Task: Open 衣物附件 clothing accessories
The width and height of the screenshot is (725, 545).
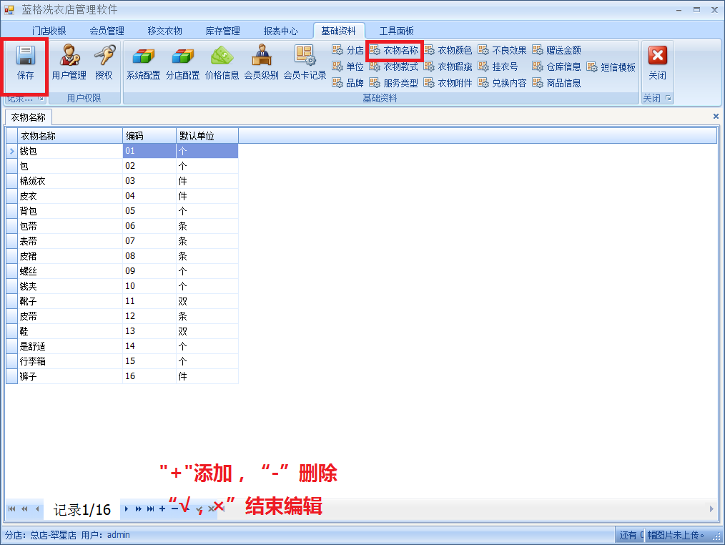Action: [x=448, y=83]
